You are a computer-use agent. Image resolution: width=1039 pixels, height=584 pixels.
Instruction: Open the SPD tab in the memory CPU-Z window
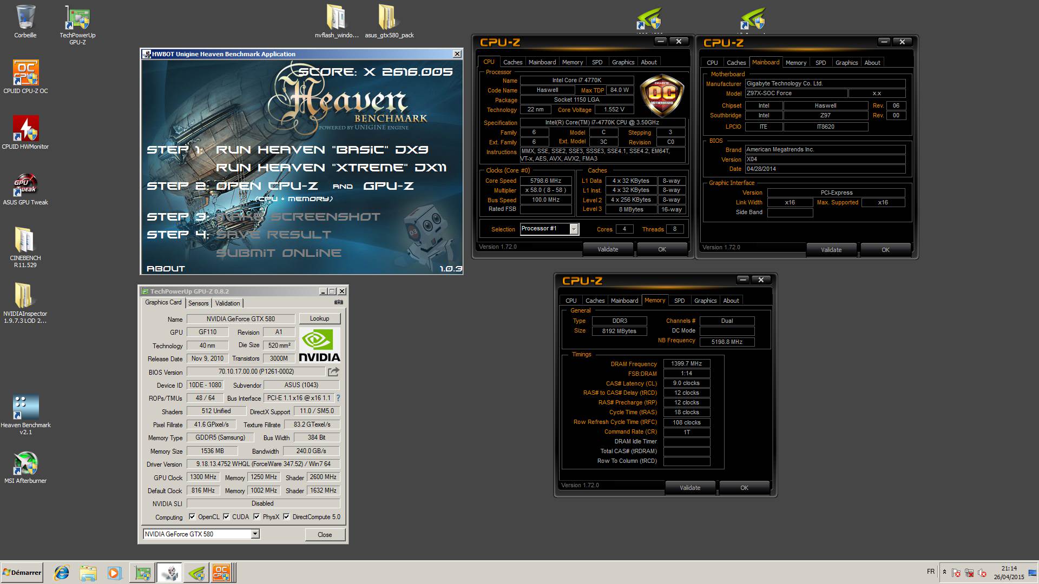tap(679, 301)
